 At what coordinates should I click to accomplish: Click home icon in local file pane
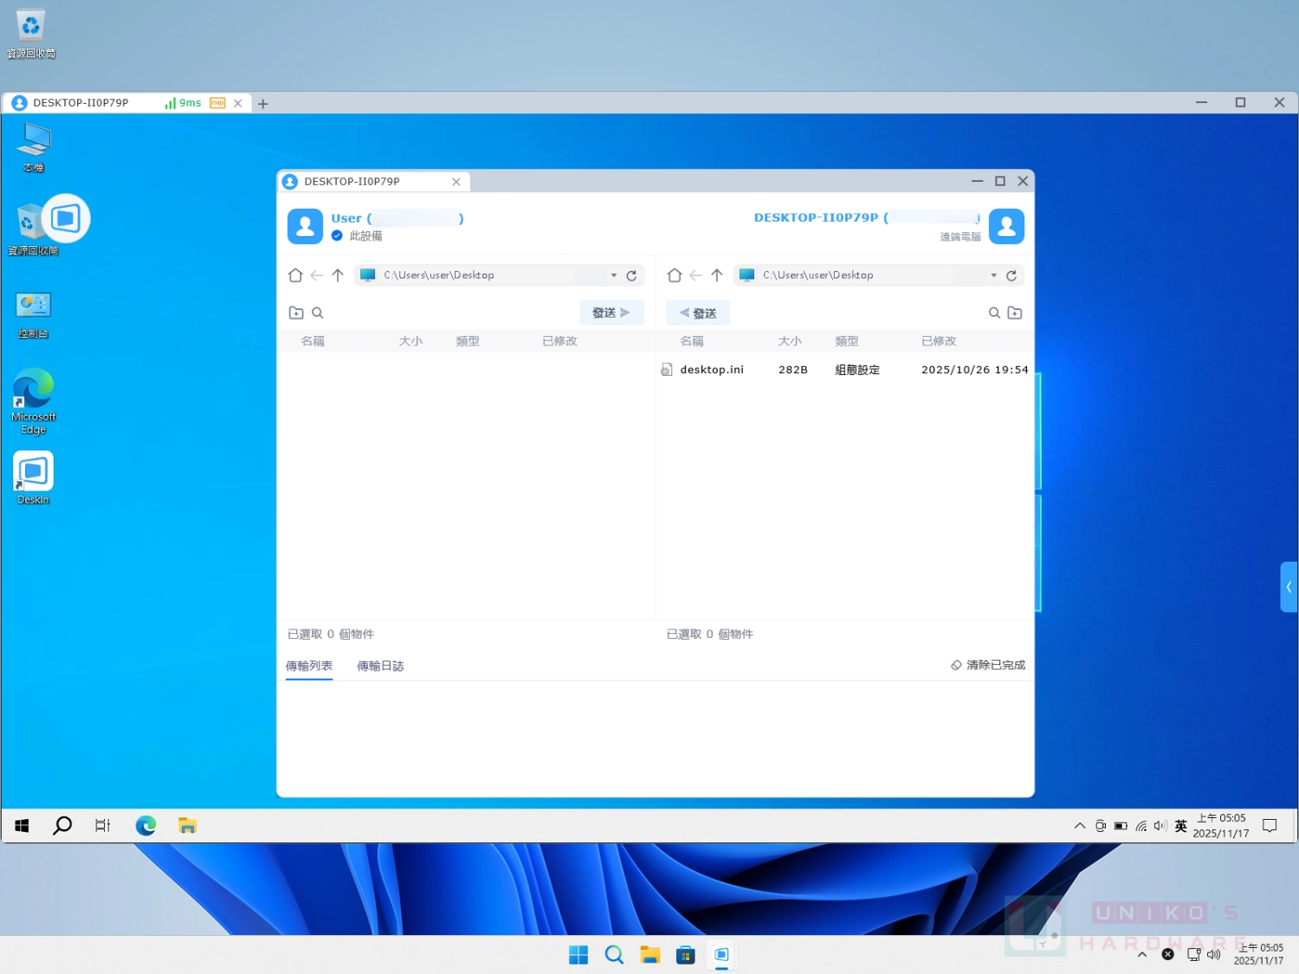tap(295, 275)
